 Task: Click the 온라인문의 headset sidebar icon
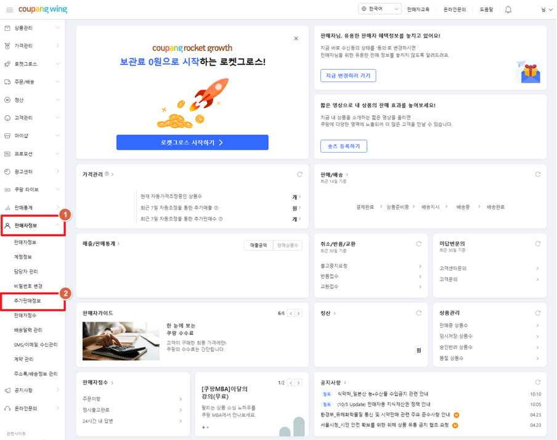pos(7,409)
